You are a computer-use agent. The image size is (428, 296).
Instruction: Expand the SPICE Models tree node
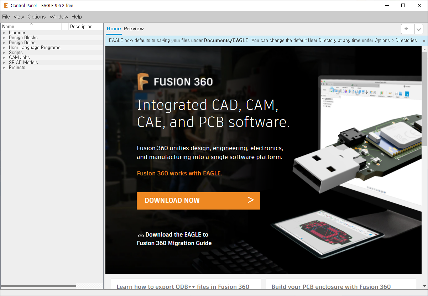click(4, 63)
